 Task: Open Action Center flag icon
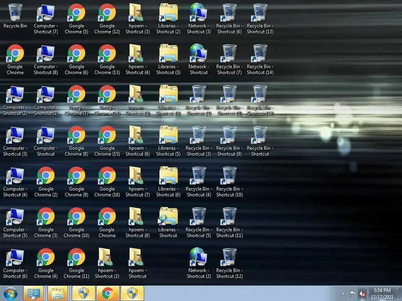pos(353,293)
